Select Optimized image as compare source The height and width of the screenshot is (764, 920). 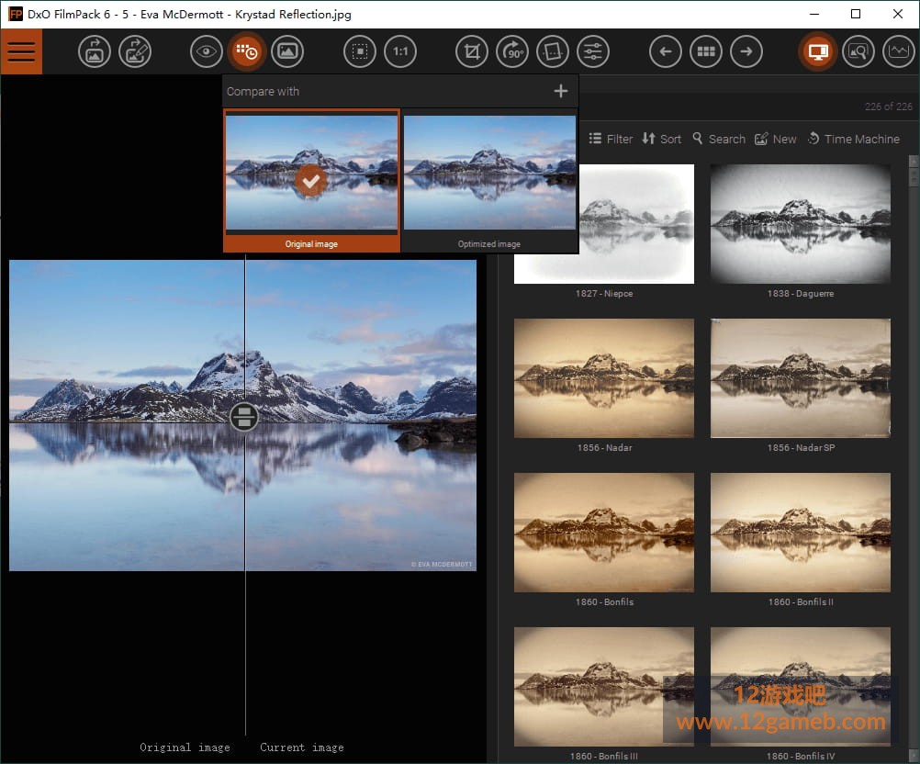tap(489, 181)
